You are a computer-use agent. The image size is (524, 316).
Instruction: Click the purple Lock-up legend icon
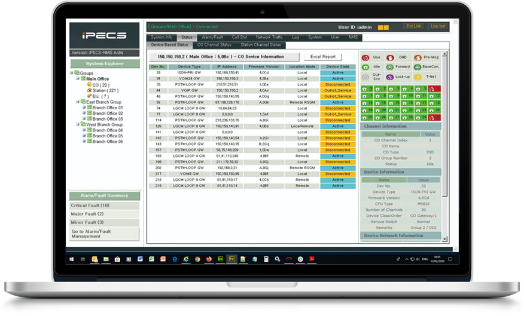click(x=390, y=77)
